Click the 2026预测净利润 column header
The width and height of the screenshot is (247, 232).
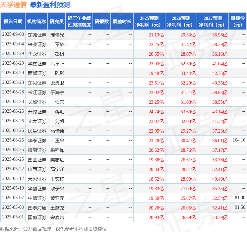[181, 21]
